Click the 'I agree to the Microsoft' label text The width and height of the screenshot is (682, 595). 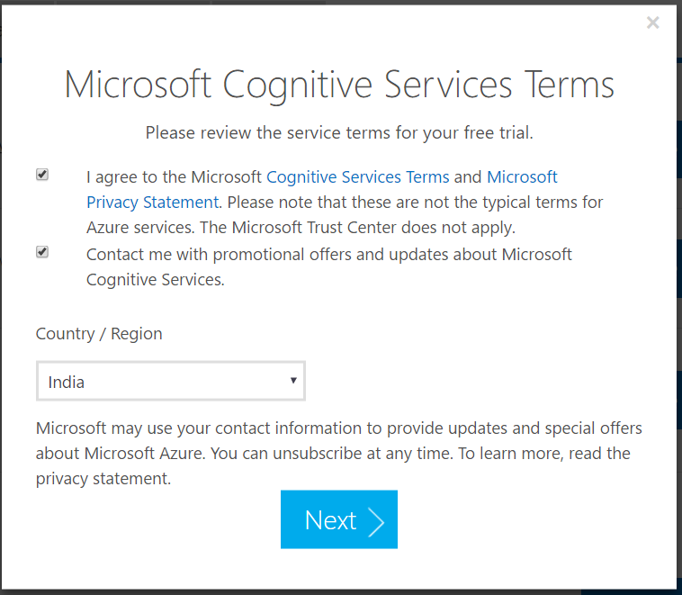coord(174,177)
